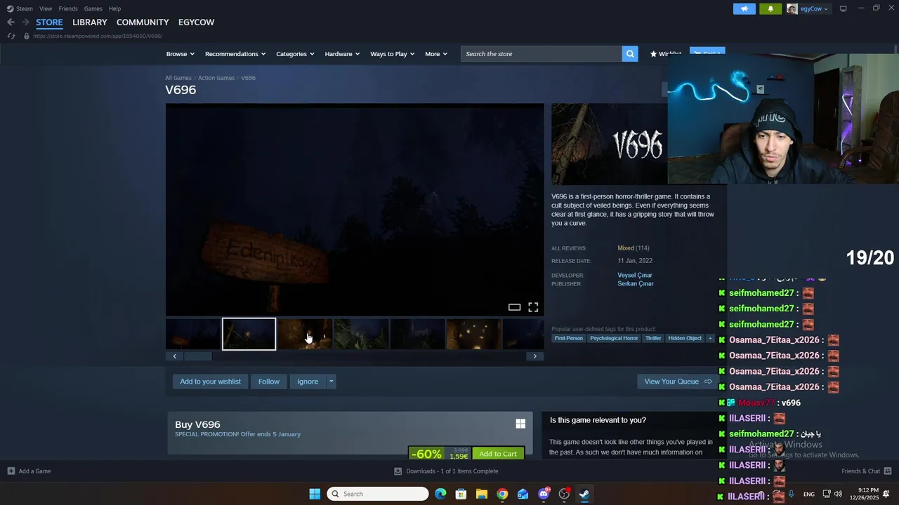Open the green notifications bell
Screen dimensions: 899x505
coord(770,8)
